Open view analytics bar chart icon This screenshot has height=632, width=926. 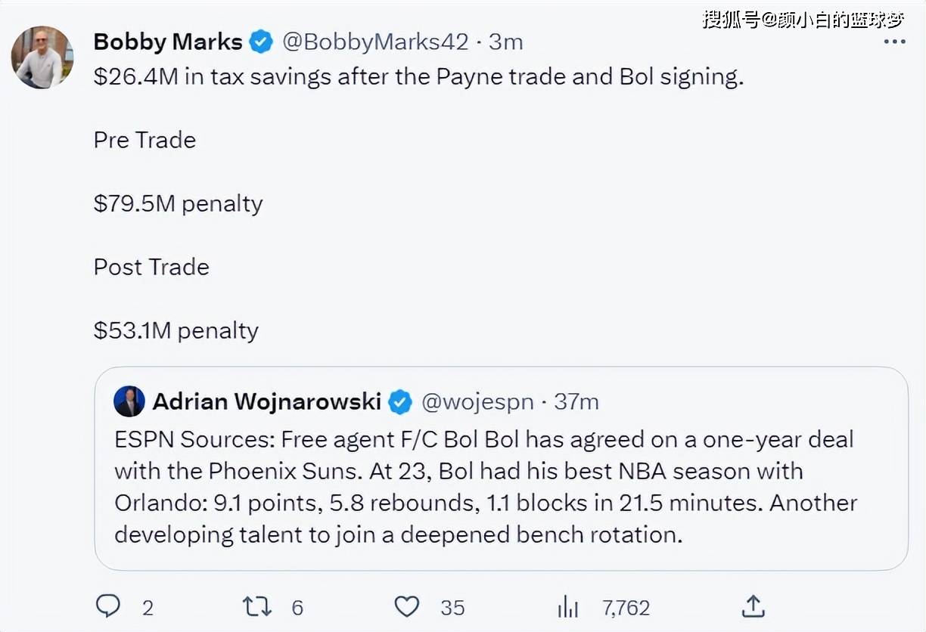(567, 606)
